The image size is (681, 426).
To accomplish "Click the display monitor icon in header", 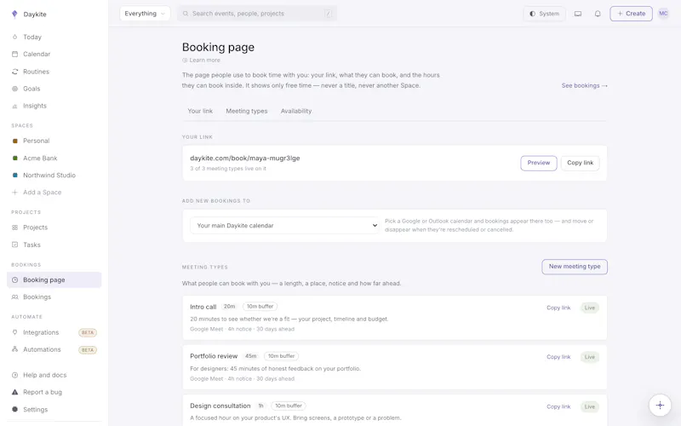I will pyautogui.click(x=578, y=14).
